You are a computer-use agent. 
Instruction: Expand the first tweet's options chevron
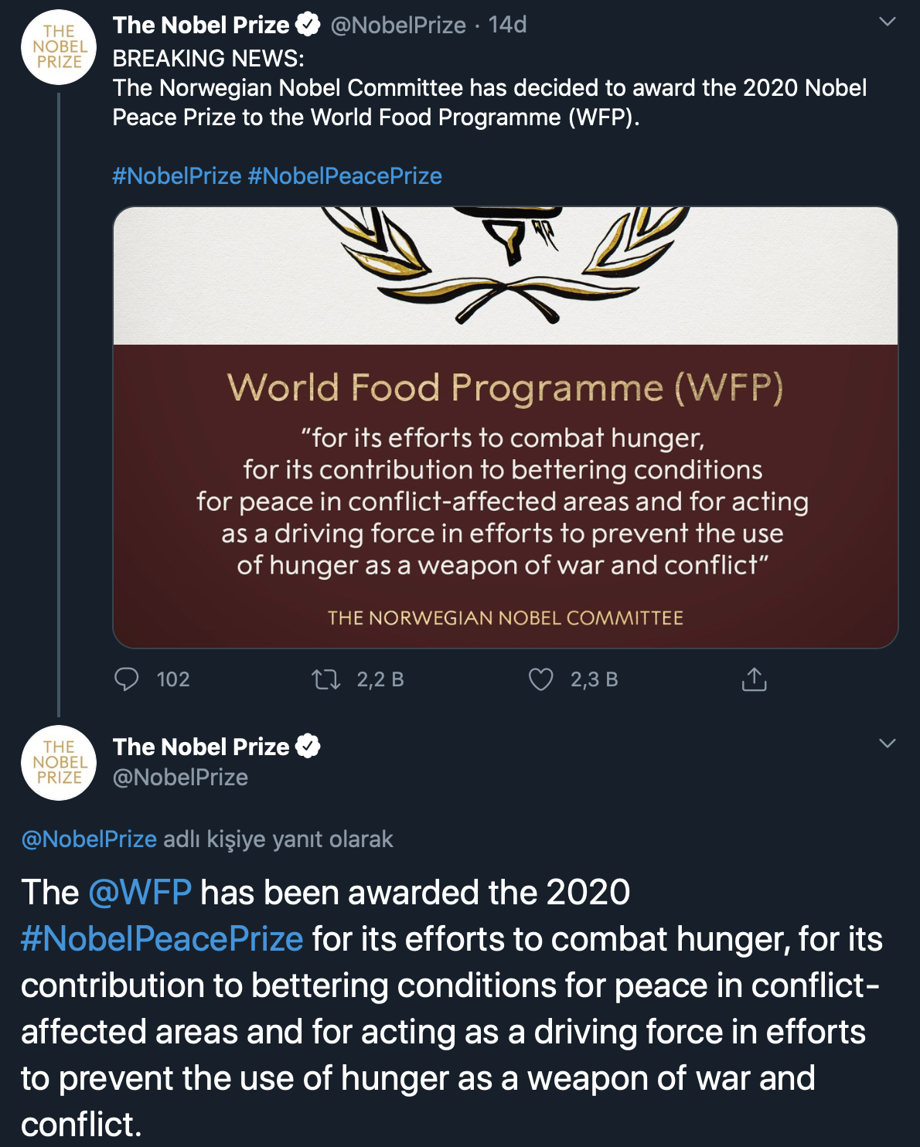point(888,22)
